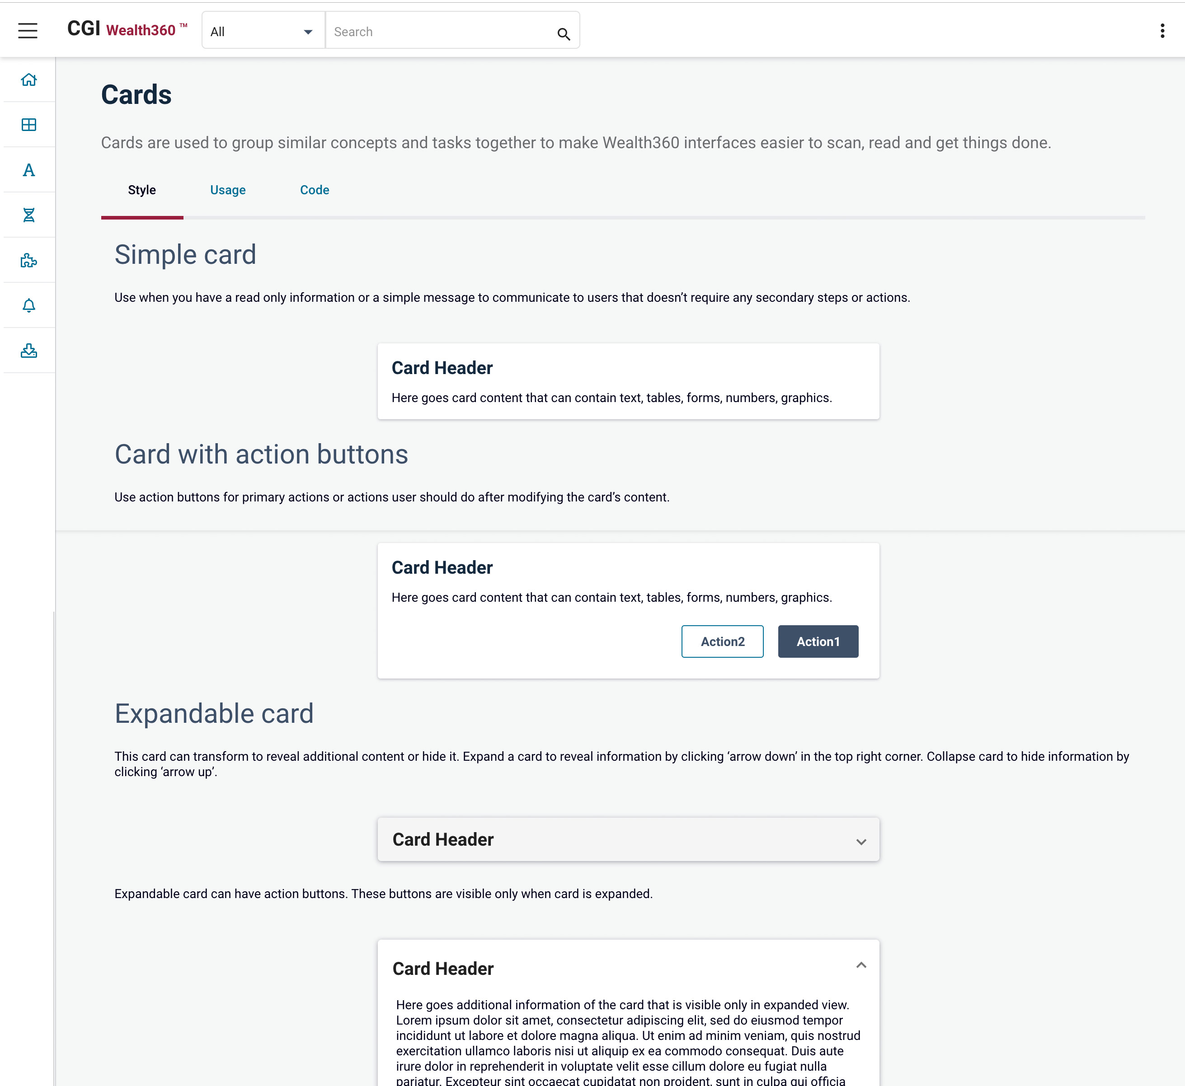Go to the Home sidebar icon

[x=29, y=80]
